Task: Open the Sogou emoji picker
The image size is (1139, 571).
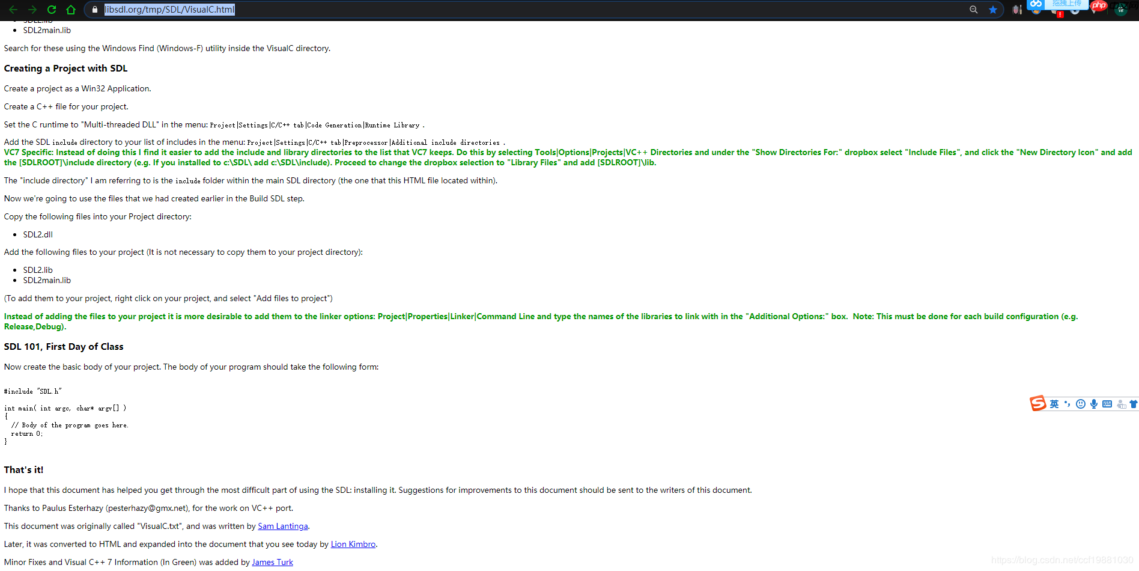Action: coord(1081,404)
